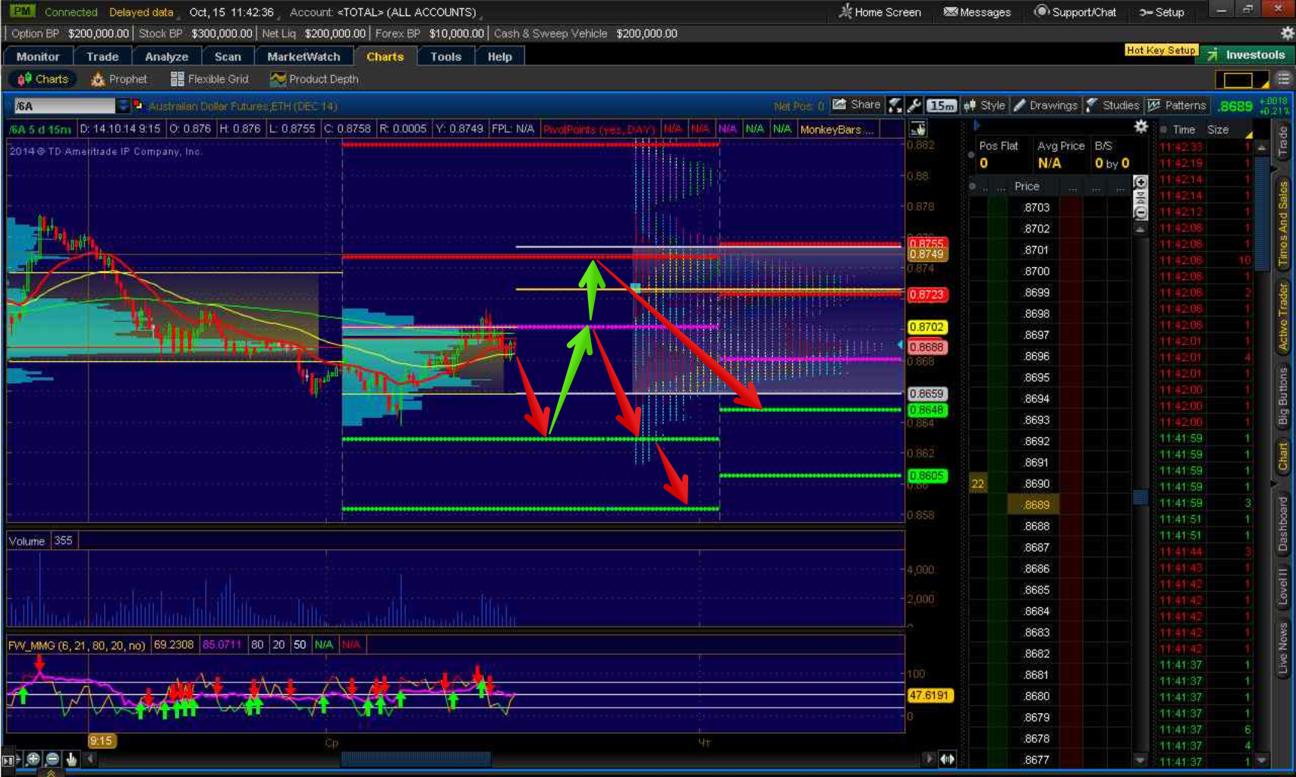Screen dimensions: 1296x777
Task: Expand the symbol selector dropdown arrow
Action: pos(123,105)
